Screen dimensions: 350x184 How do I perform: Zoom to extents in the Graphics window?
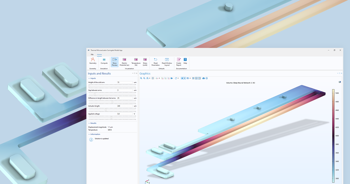pos(153,78)
